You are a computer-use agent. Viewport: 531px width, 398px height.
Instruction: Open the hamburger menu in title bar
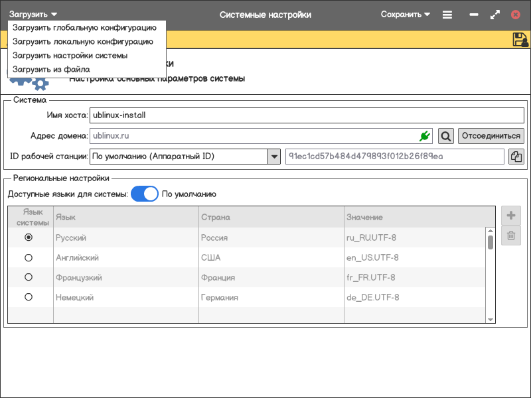click(x=447, y=15)
